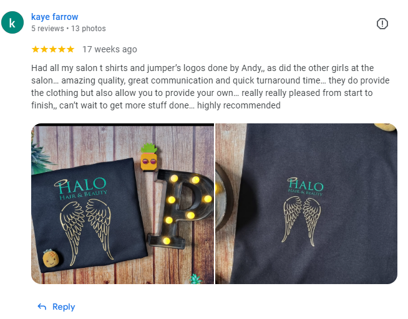This screenshot has height=319, width=408.
Task: Open the right photo of black jumper
Action: pos(306,204)
